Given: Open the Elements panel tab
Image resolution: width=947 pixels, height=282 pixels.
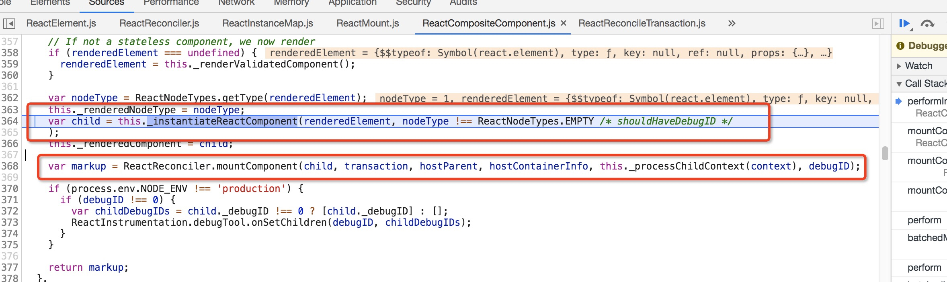Looking at the screenshot, I should click(50, 3).
